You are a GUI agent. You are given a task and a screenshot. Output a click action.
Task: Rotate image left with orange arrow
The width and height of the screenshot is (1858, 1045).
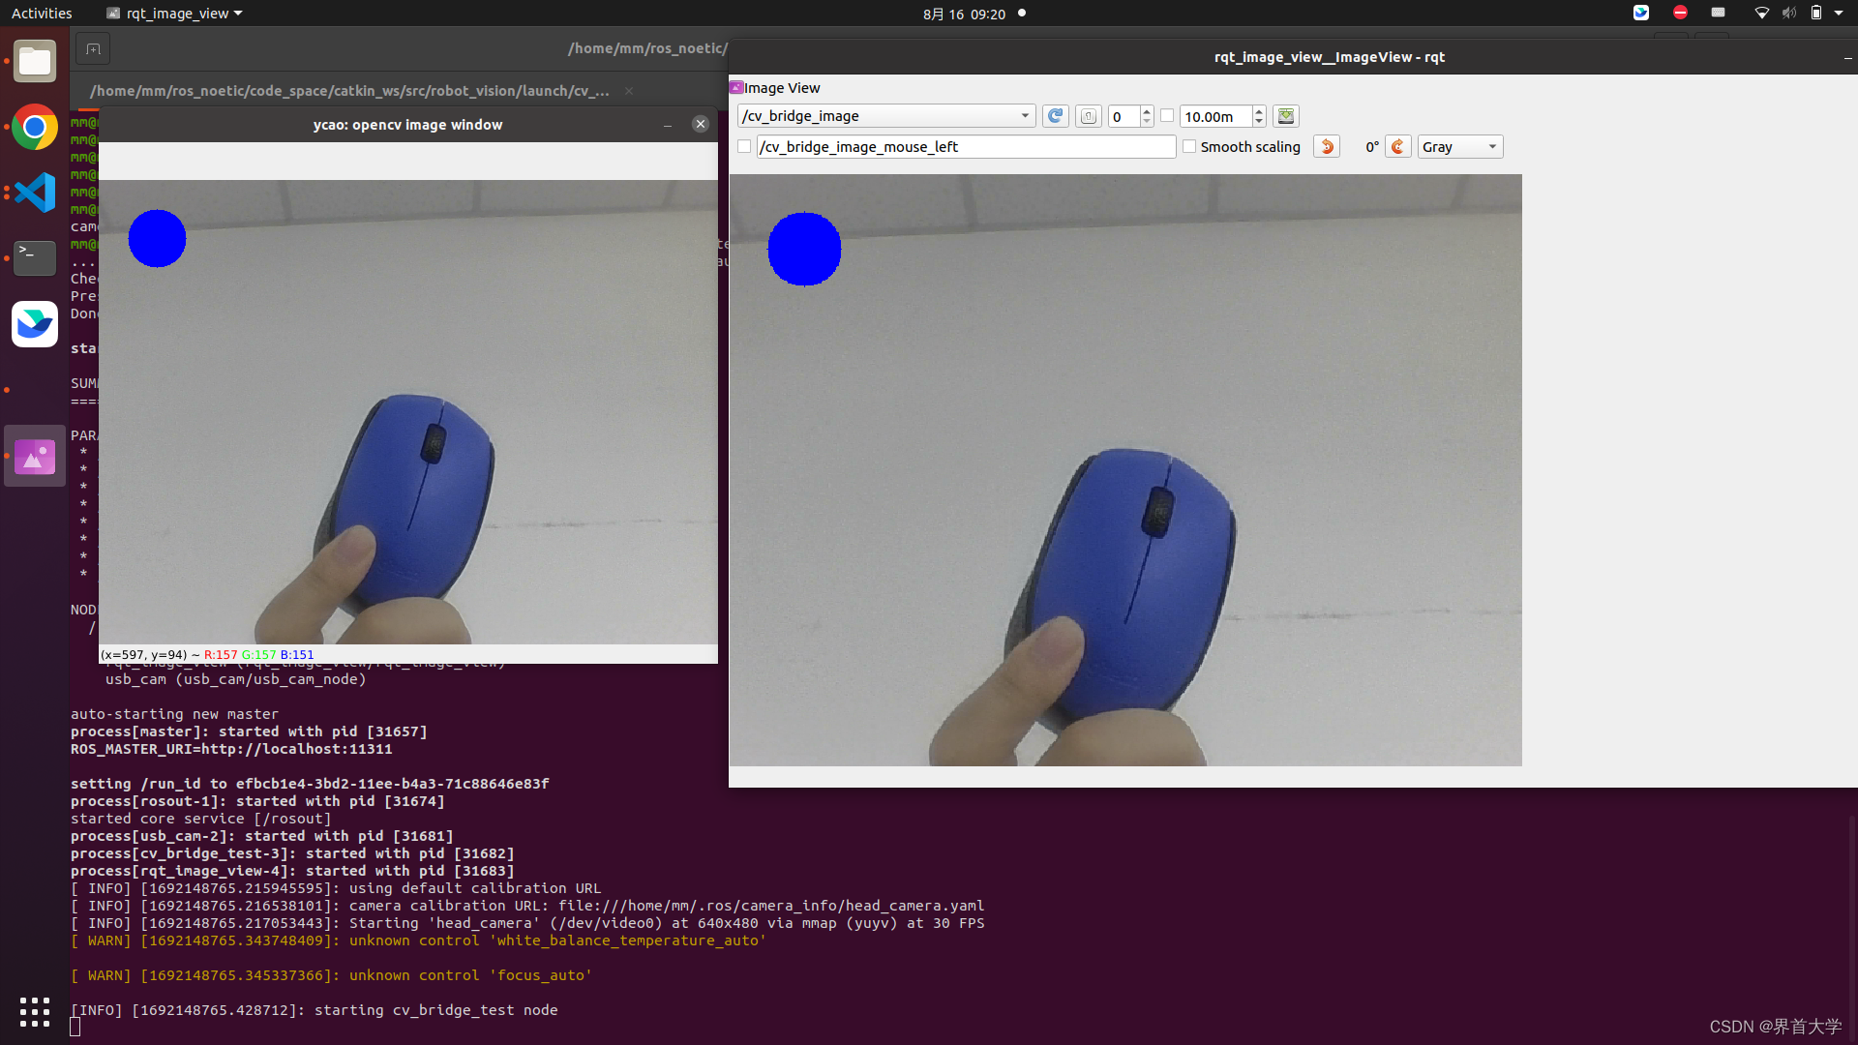(x=1327, y=147)
